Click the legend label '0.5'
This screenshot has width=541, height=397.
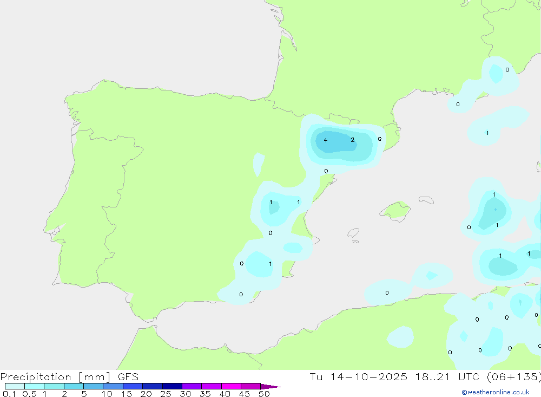tap(29, 394)
